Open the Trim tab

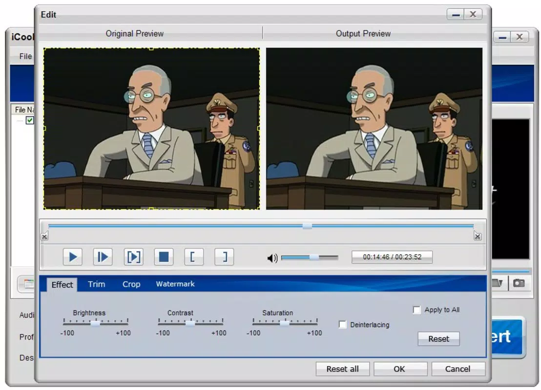(x=96, y=284)
